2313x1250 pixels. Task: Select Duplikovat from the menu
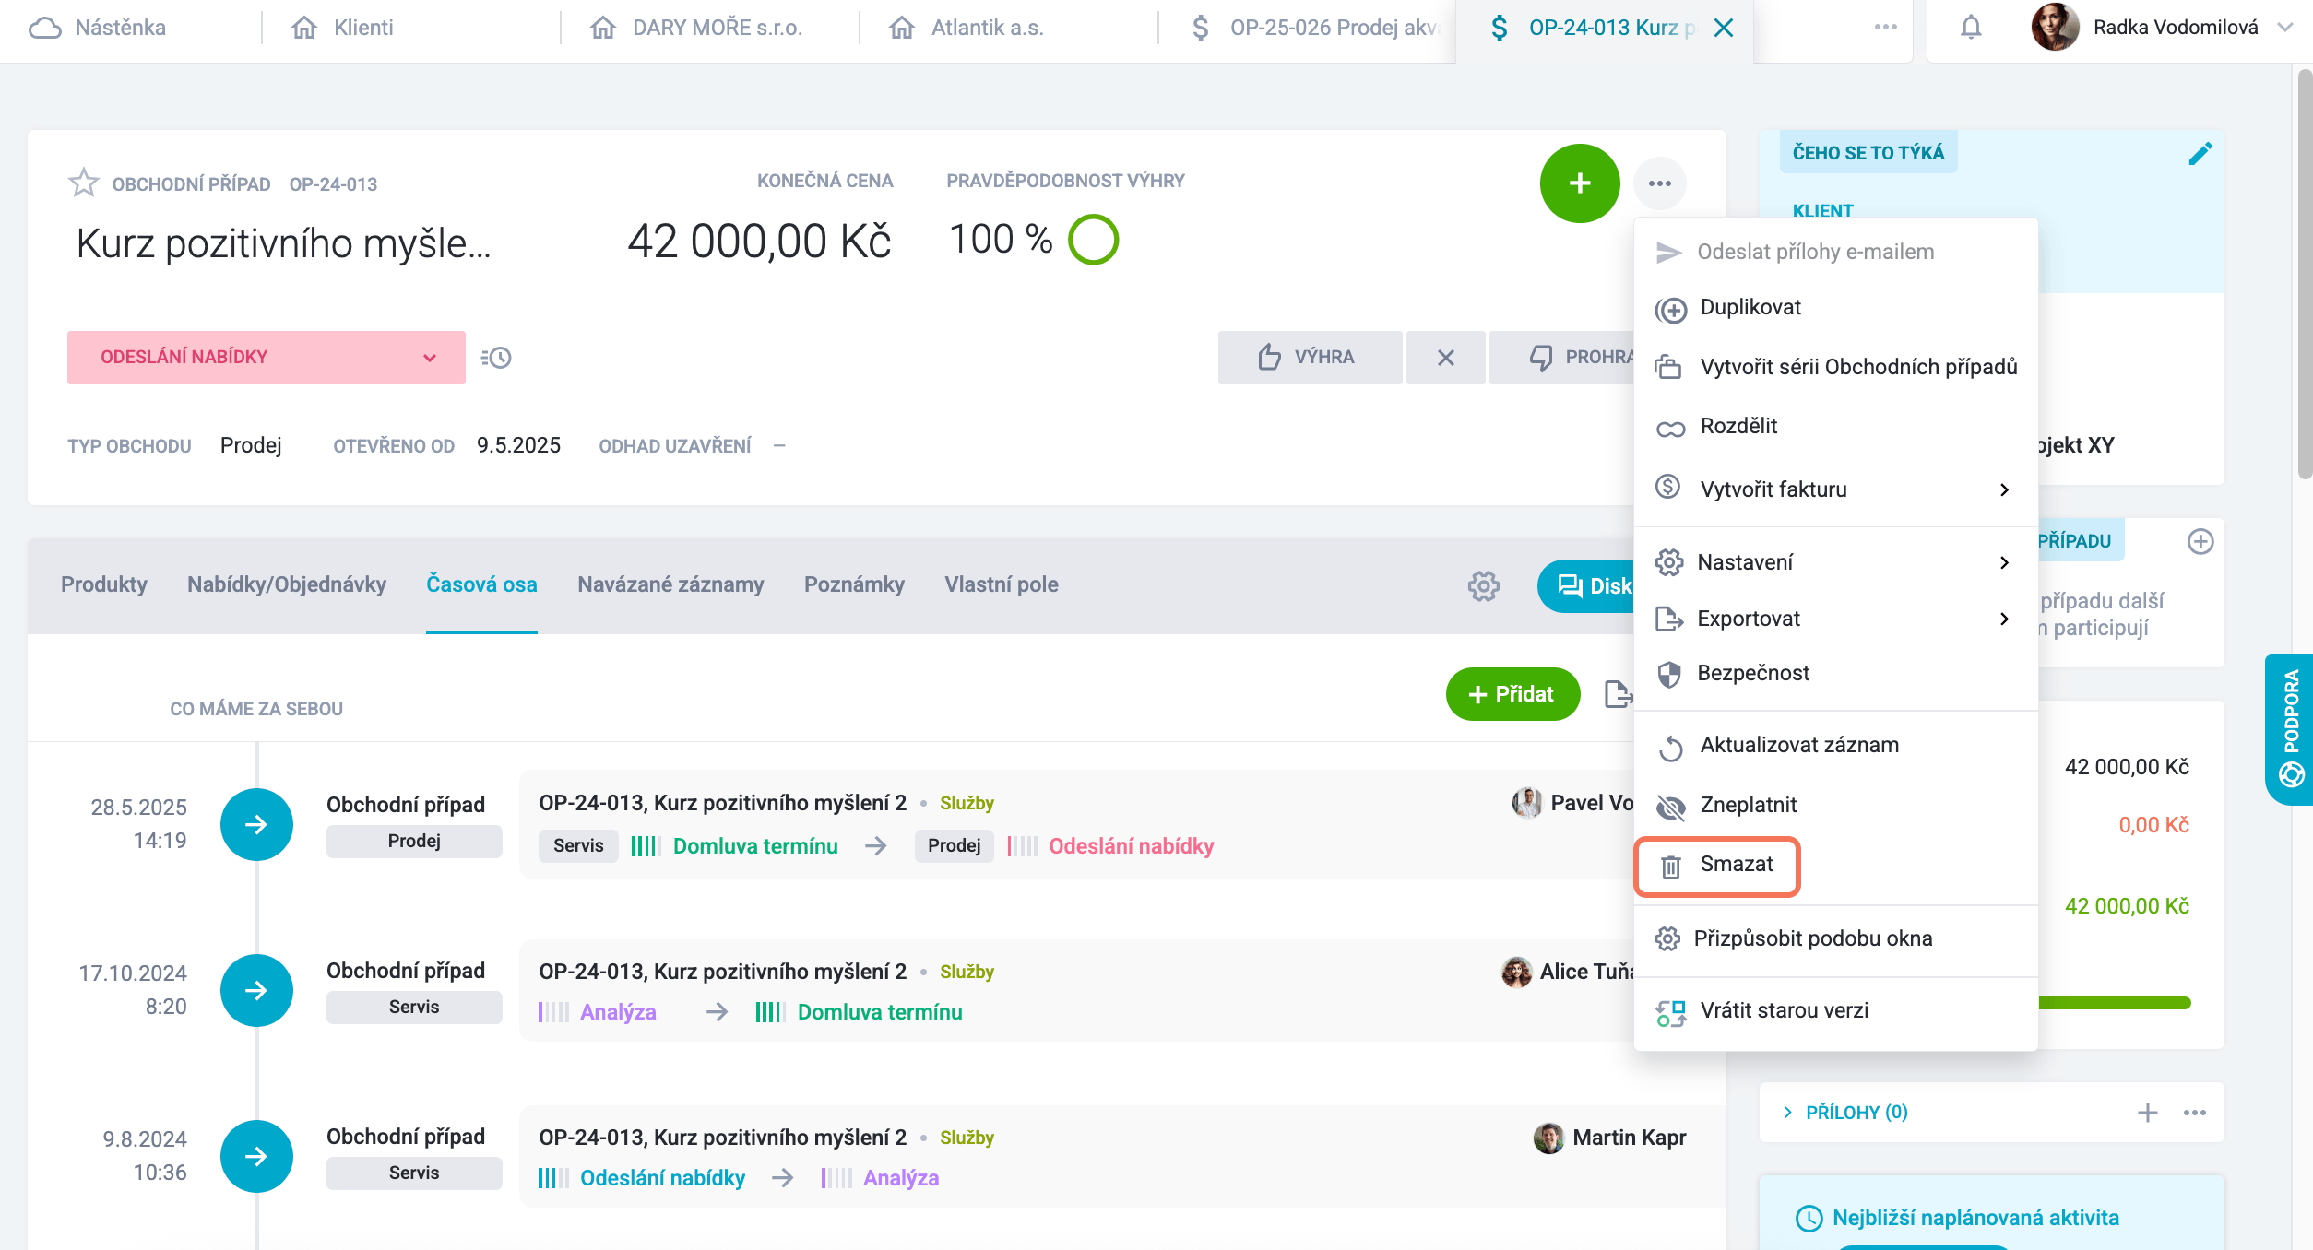point(1835,308)
